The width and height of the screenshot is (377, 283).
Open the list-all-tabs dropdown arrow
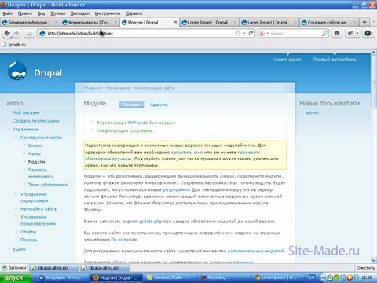pyautogui.click(x=374, y=22)
